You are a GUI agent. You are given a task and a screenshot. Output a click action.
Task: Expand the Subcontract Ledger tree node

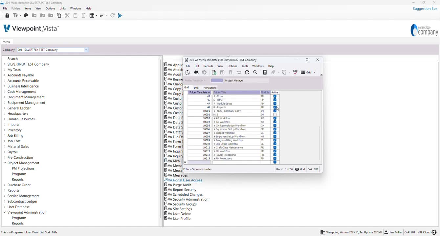point(5,202)
